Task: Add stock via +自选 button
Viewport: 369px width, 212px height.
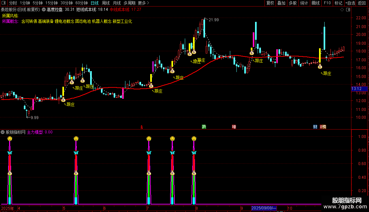Action: (x=350, y=3)
